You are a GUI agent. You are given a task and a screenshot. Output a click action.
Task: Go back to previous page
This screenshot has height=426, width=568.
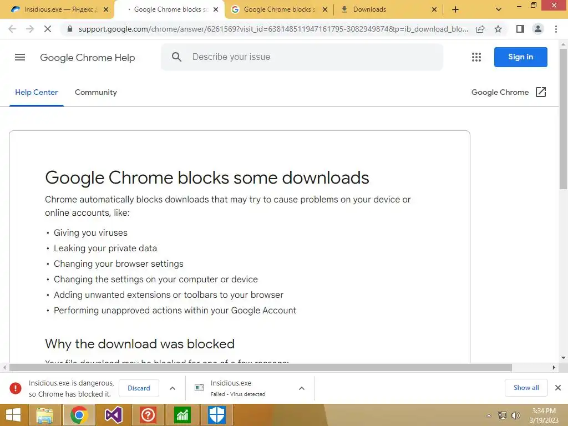[12, 29]
